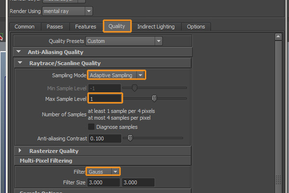Open the Filter type dropdown
The image size is (289, 193).
[103, 172]
